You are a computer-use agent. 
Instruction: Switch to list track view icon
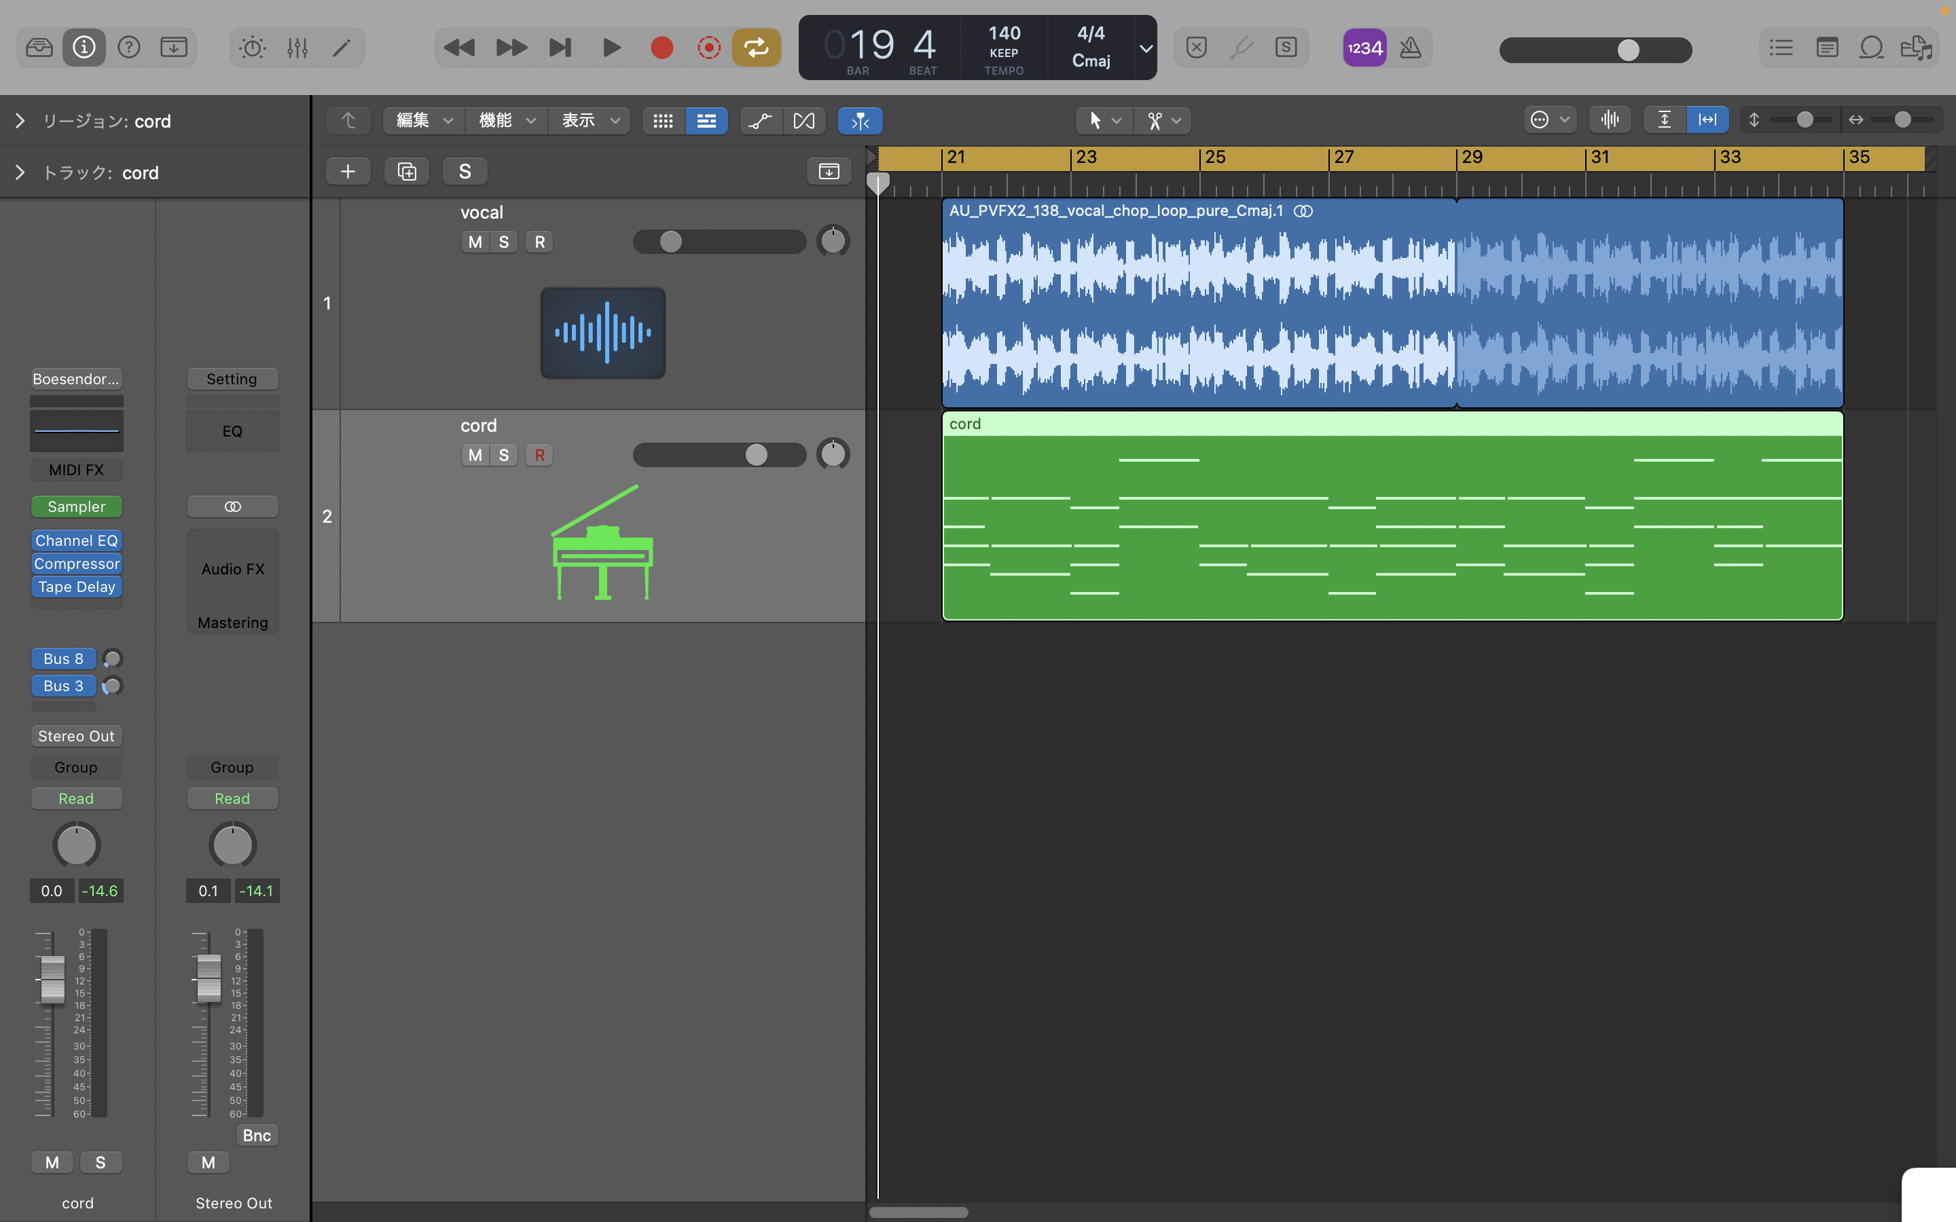pyautogui.click(x=706, y=120)
